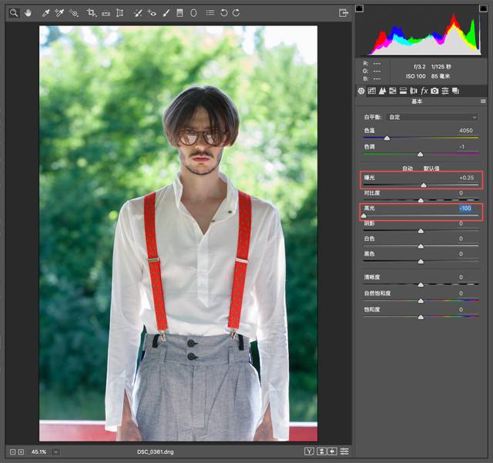Click the 高光 value field -100
Screen dimensions: 493x463
click(465, 208)
